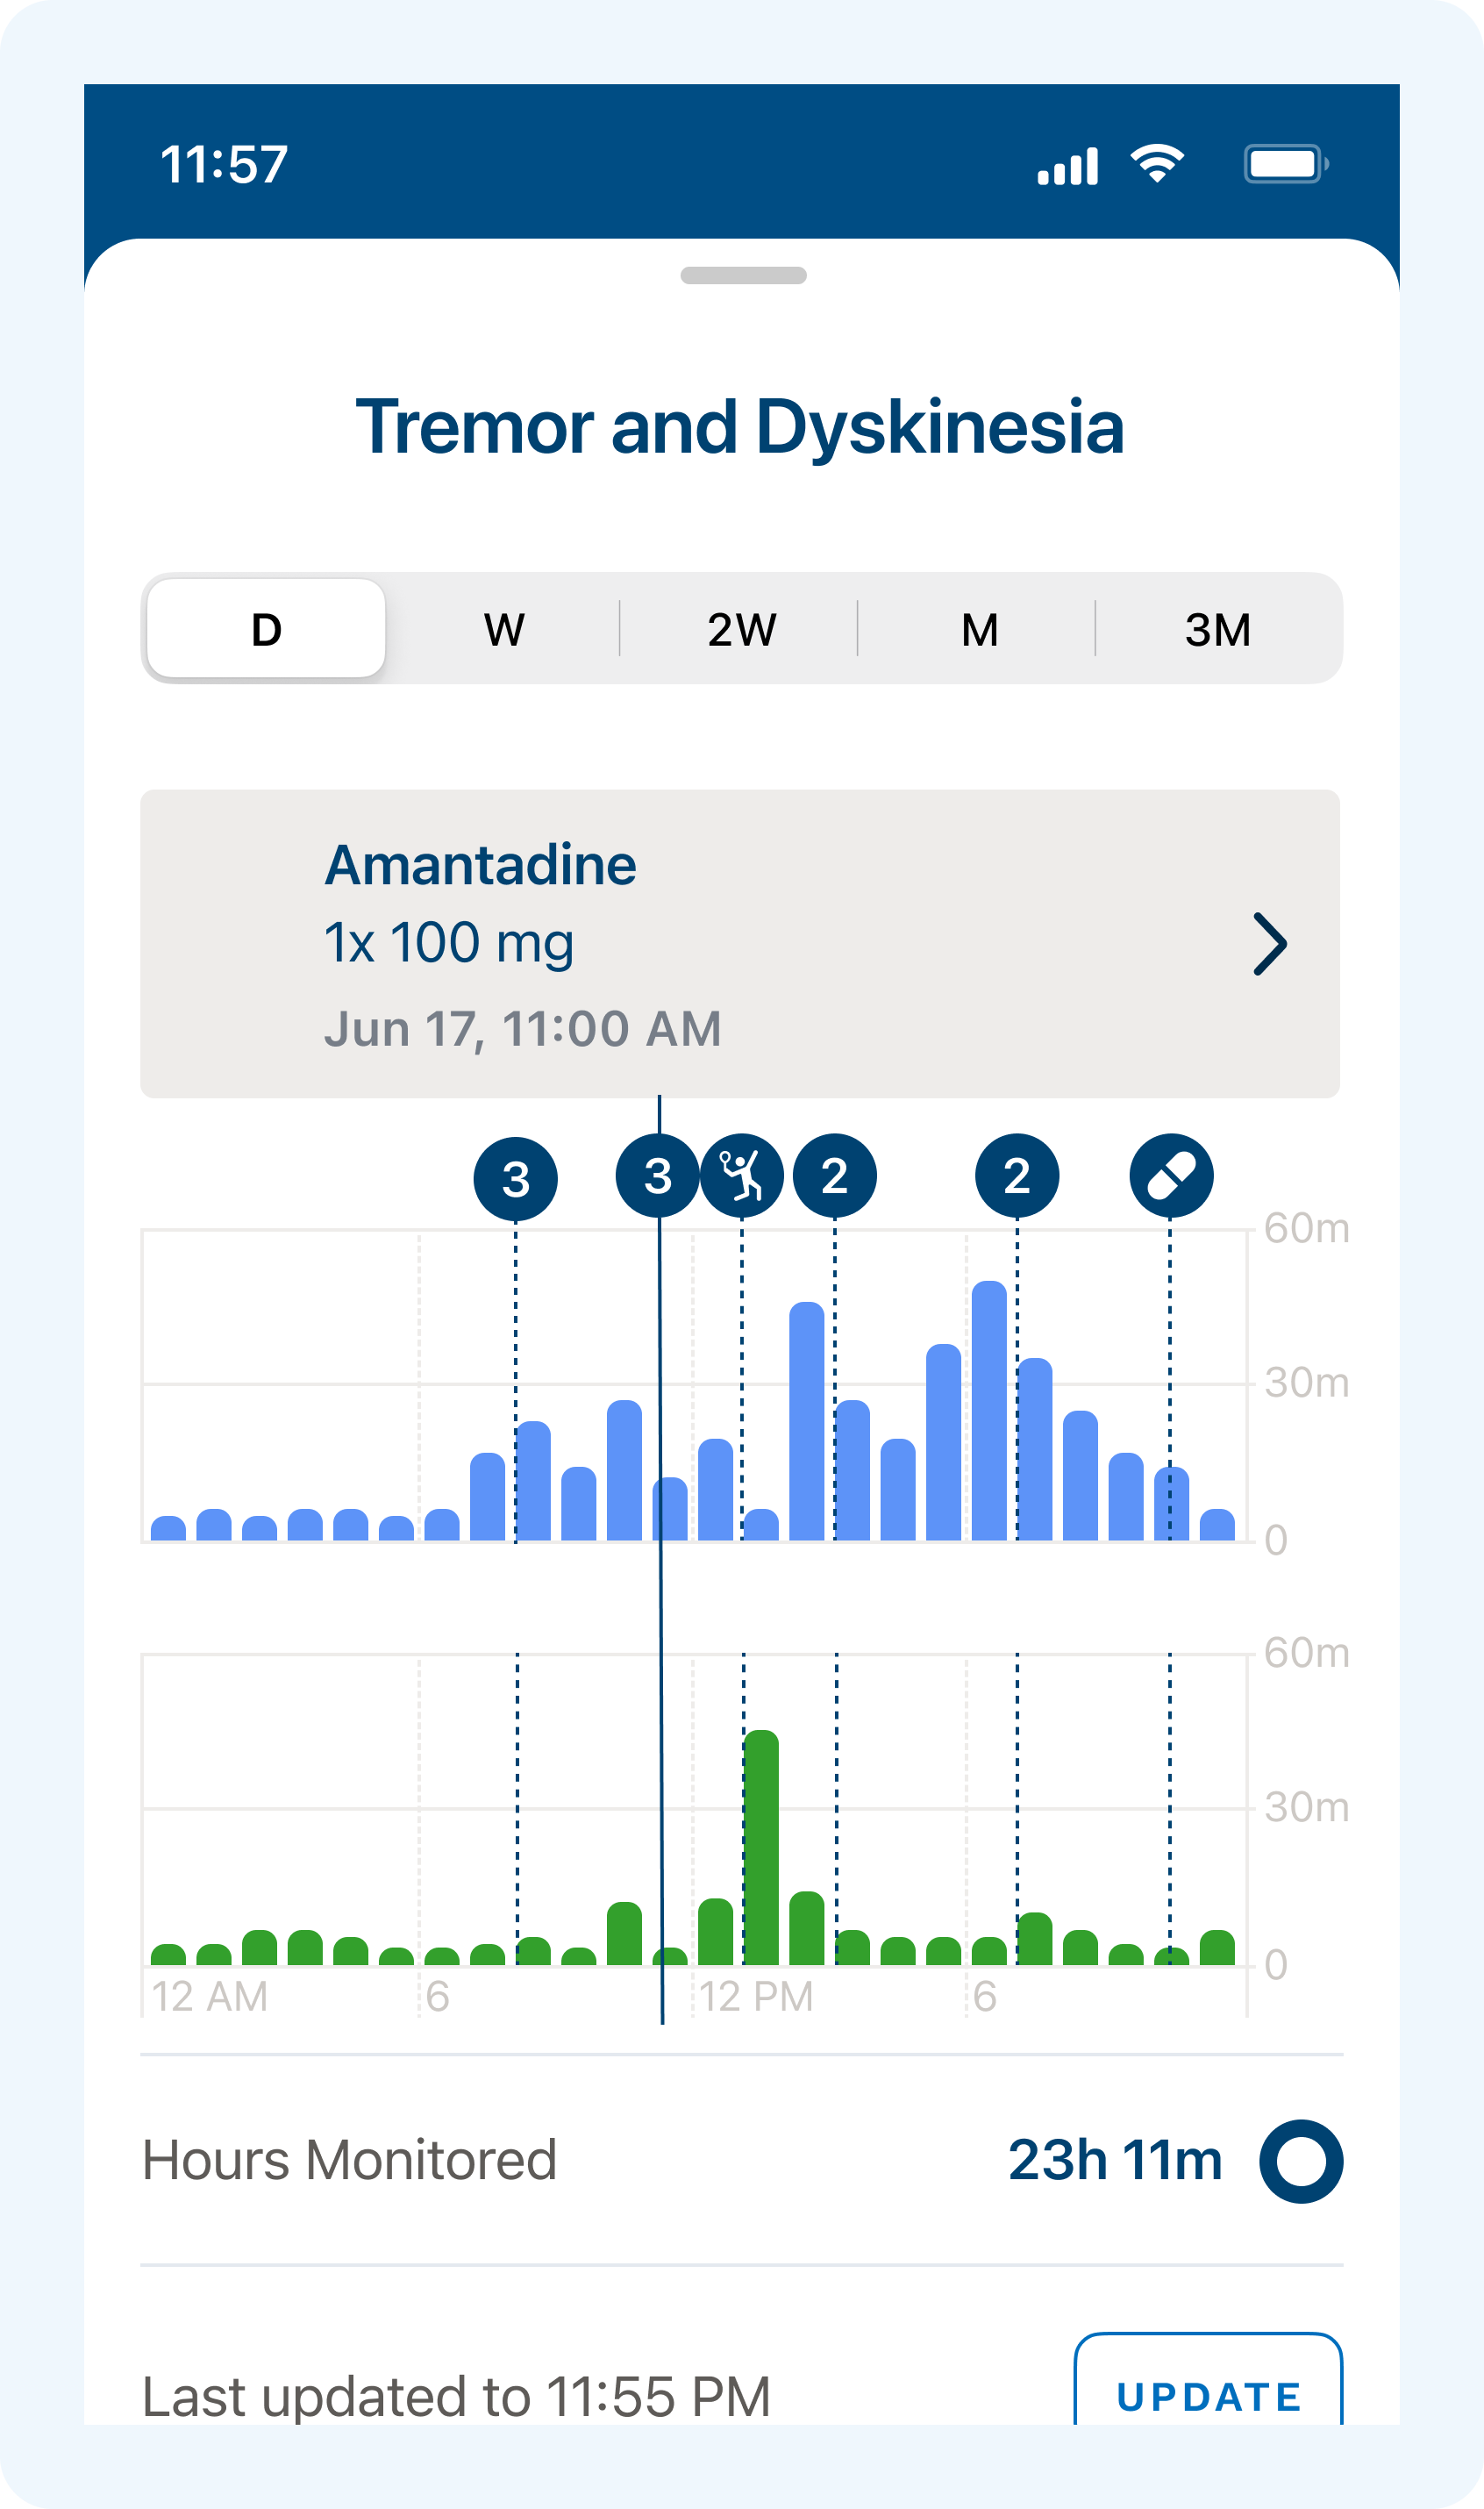Tap the medication pill icon marker
Viewport: 1484px width, 2509px height.
pyautogui.click(x=1171, y=1175)
